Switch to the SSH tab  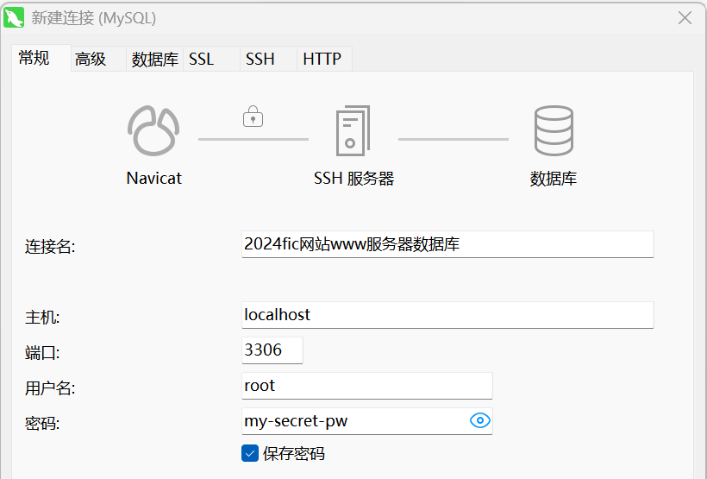[x=268, y=59]
